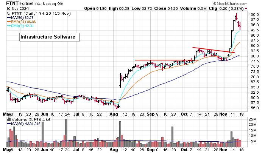
Task: Click the tall volume bar near Sep 23
Action: (x=172, y=137)
